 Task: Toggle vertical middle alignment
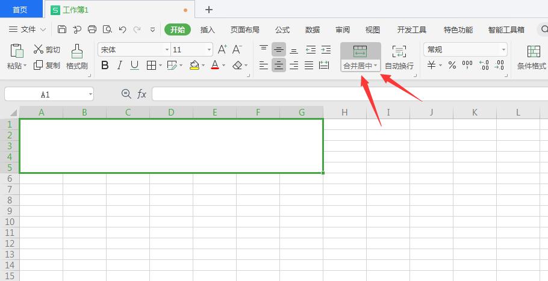pyautogui.click(x=279, y=49)
